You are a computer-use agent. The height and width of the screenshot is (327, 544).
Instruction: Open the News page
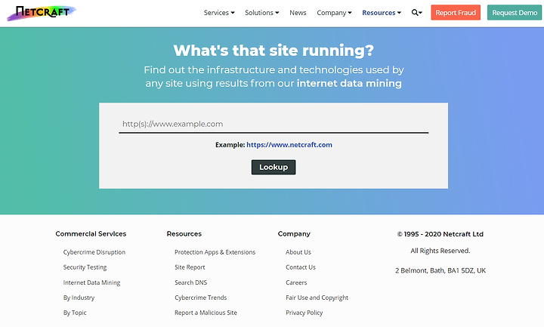click(x=298, y=13)
